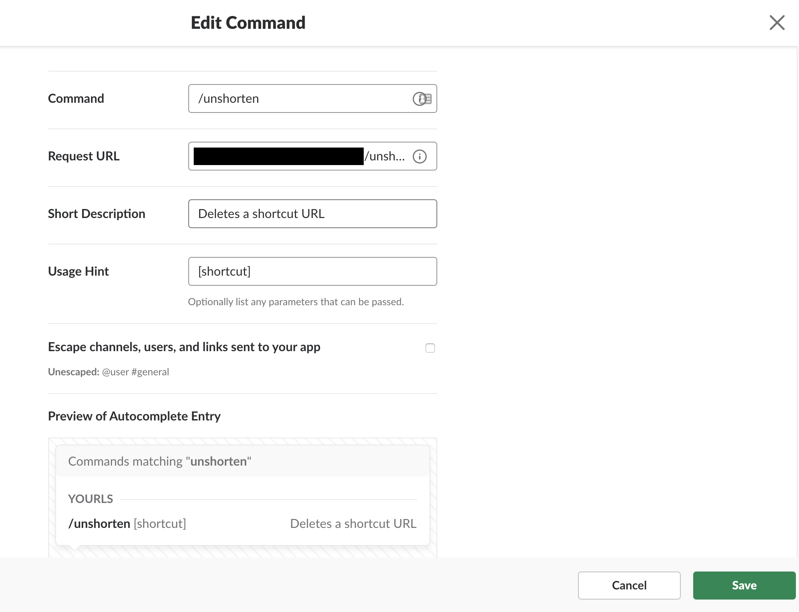The height and width of the screenshot is (612, 799).
Task: Close the Edit Command dialog
Action: coord(777,23)
